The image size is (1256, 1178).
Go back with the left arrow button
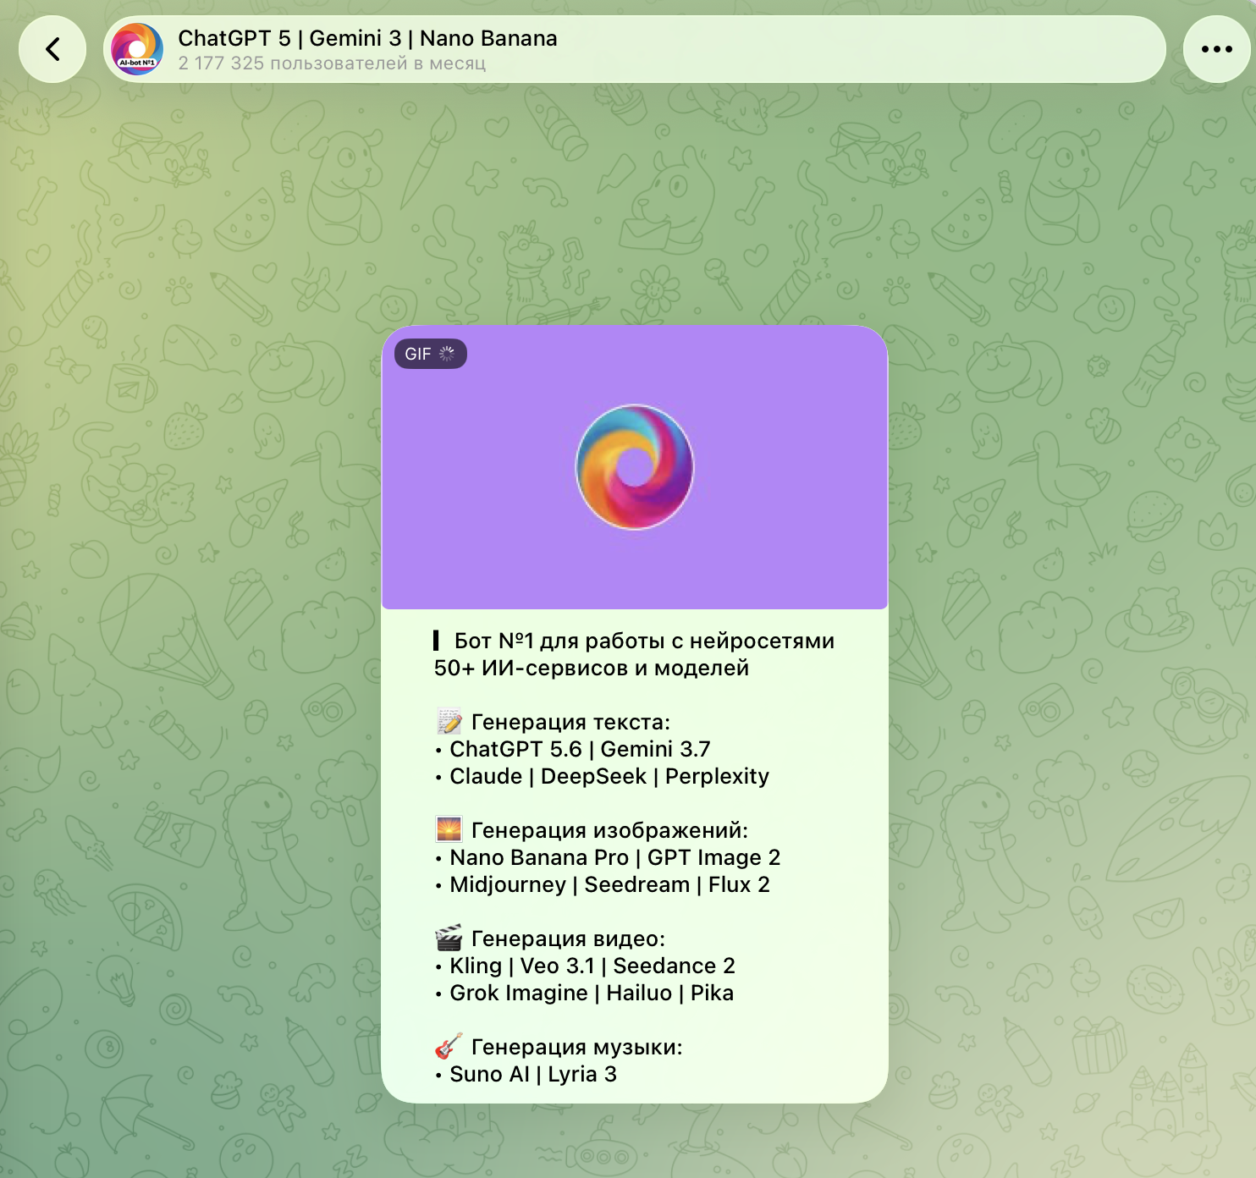[x=52, y=49]
